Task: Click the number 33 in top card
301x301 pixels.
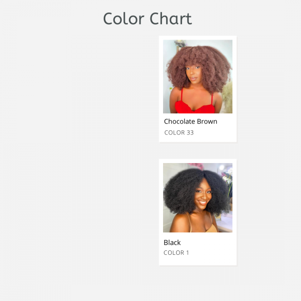Action: click(x=190, y=132)
